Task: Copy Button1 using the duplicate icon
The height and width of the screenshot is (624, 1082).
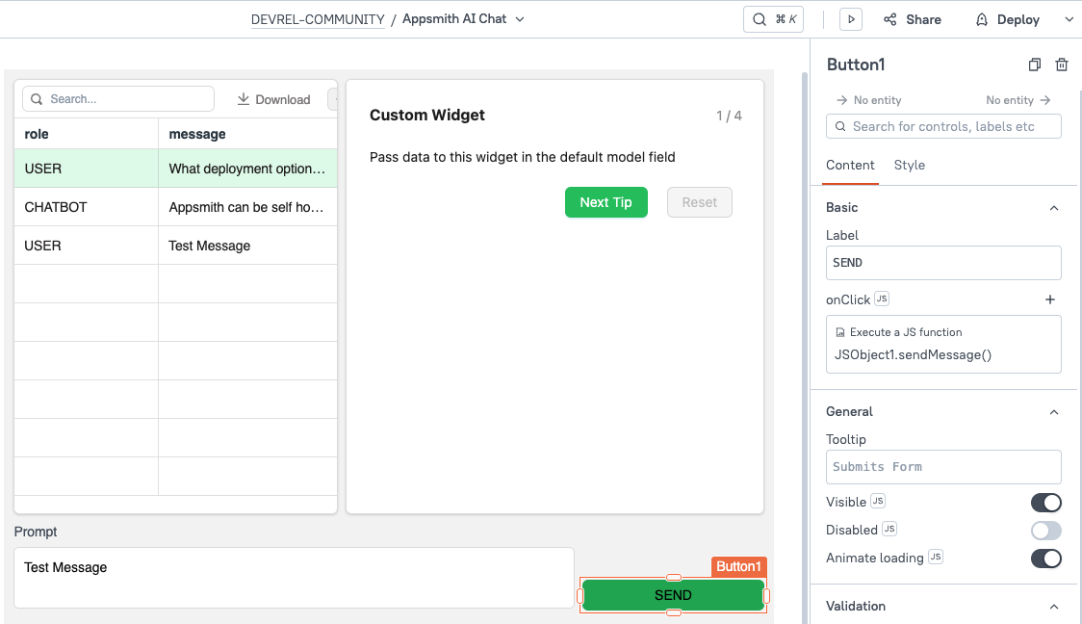Action: (x=1034, y=65)
